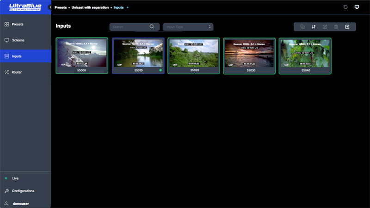Select the 55010 input thumbnail
The height and width of the screenshot is (208, 370).
point(138,54)
